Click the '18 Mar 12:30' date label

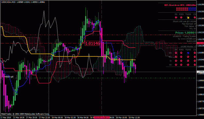point(134,118)
